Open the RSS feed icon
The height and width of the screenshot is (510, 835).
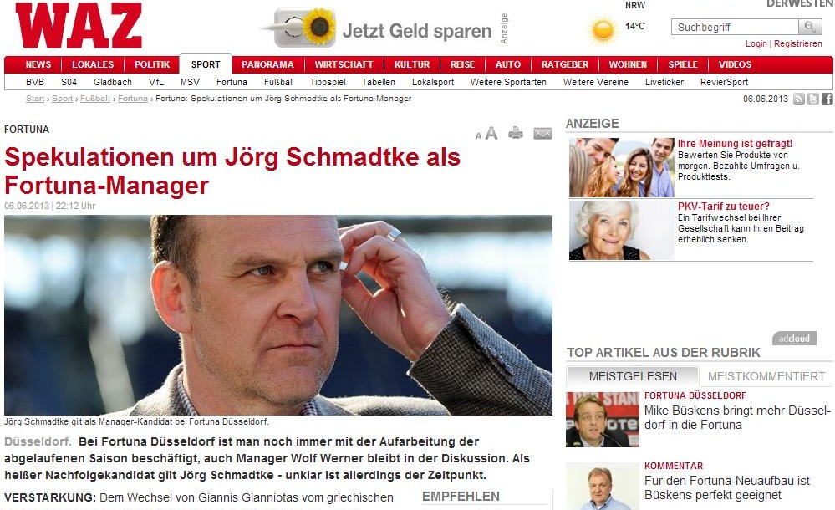pos(799,99)
